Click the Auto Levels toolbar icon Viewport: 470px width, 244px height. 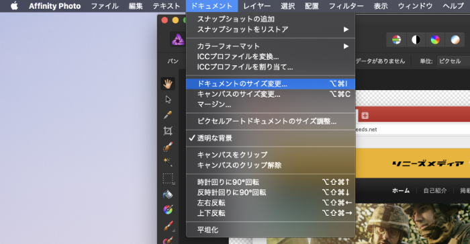[396, 40]
